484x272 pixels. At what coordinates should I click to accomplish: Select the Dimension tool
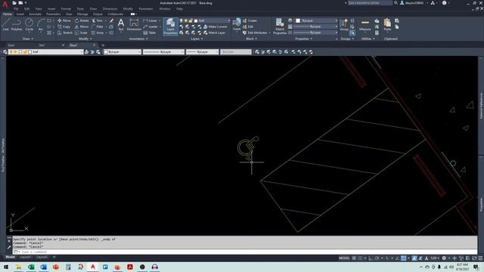pos(134,24)
